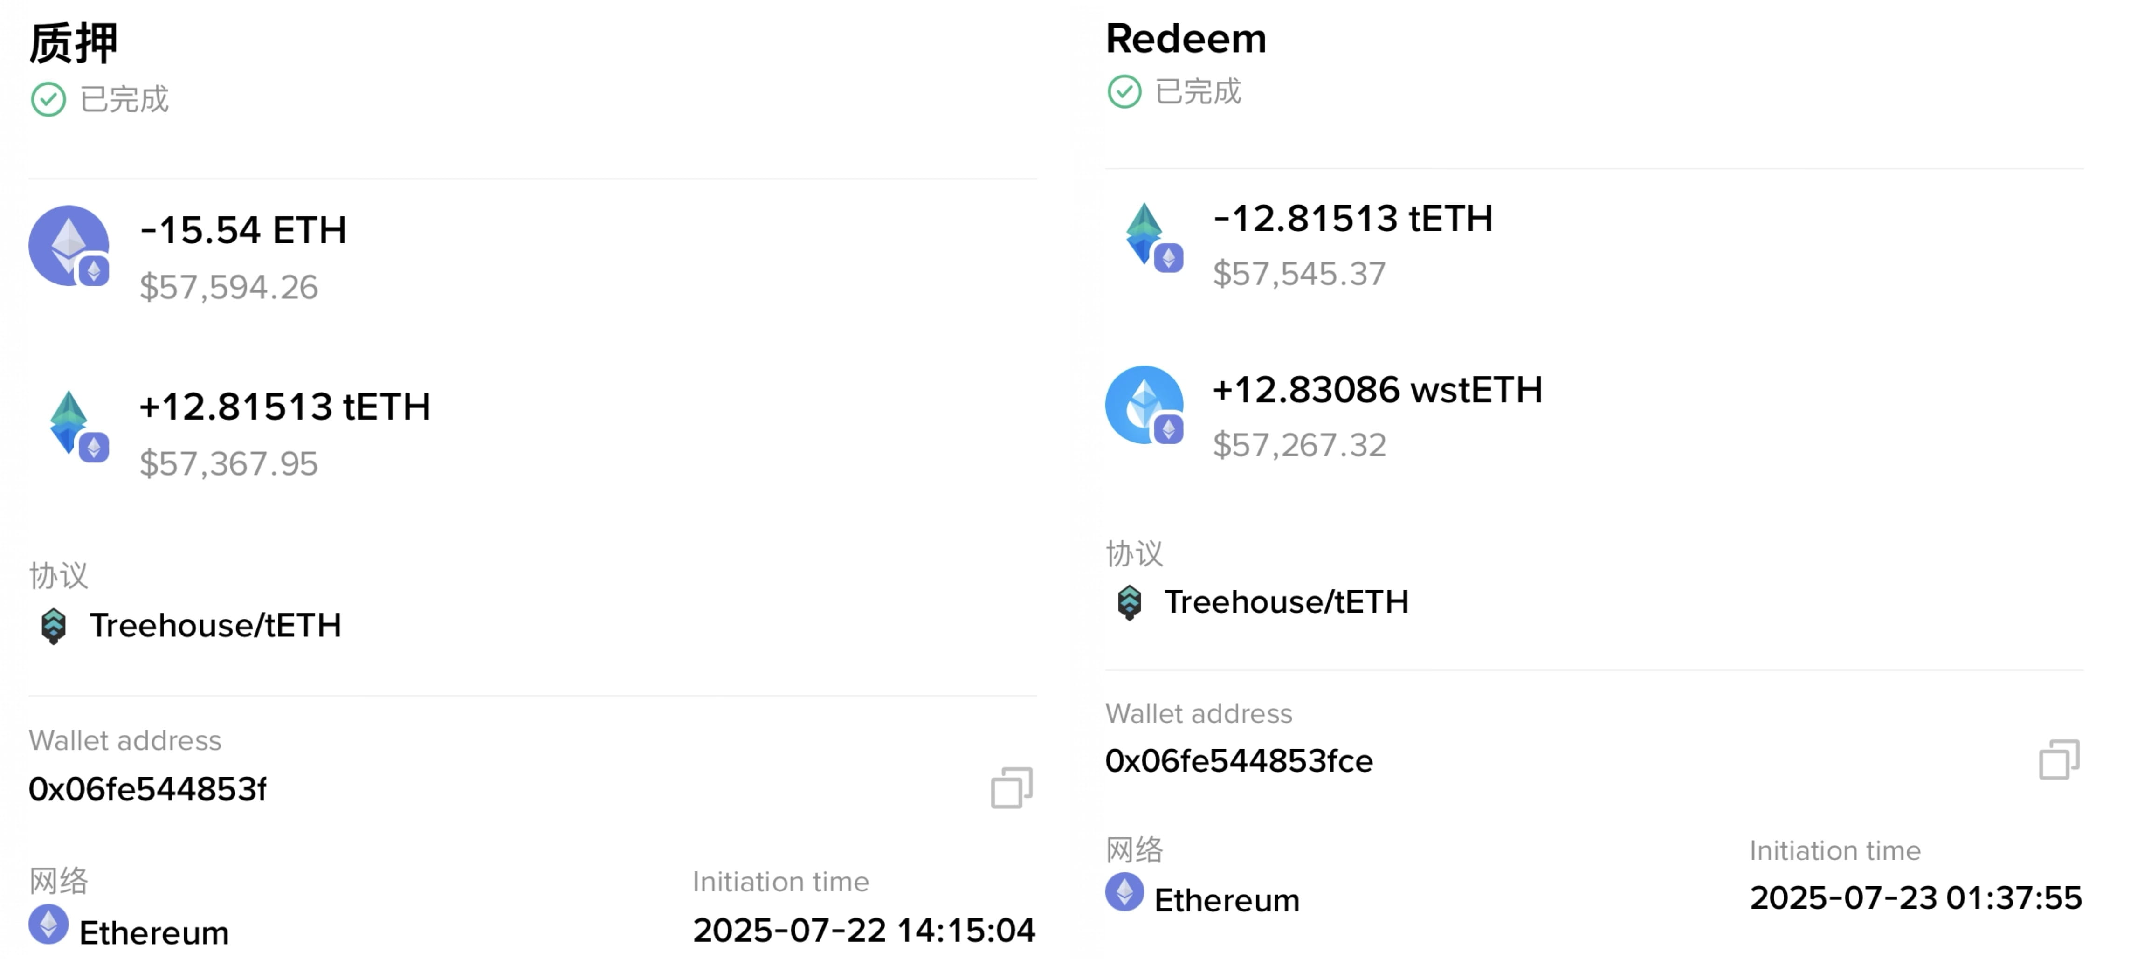Image resolution: width=2137 pixels, height=959 pixels.
Task: Click the +12.83086 wstETH amount
Action: [x=1377, y=389]
